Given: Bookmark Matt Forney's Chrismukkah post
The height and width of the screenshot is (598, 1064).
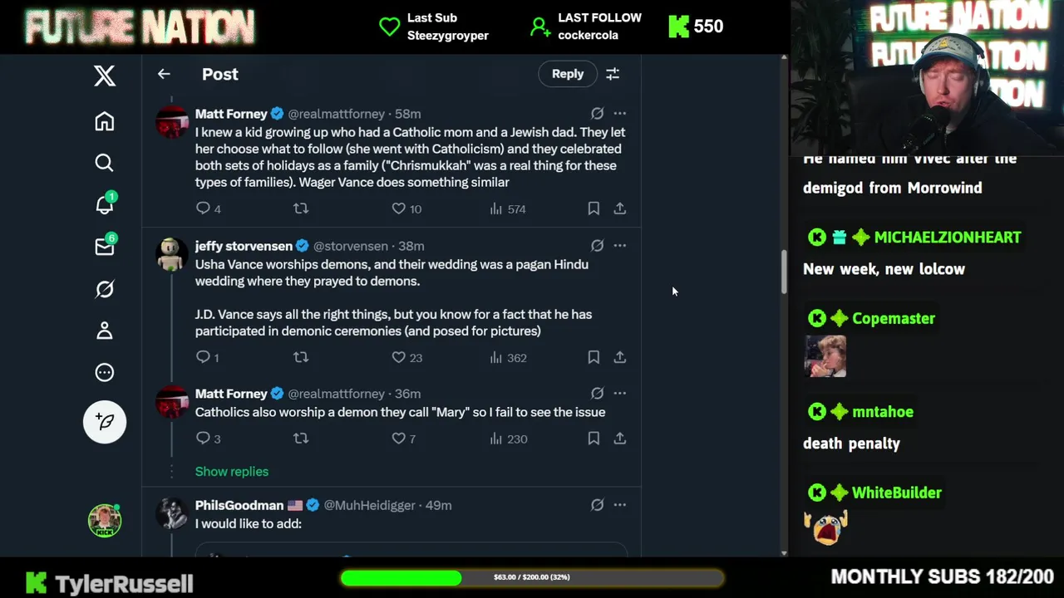Looking at the screenshot, I should [x=594, y=208].
